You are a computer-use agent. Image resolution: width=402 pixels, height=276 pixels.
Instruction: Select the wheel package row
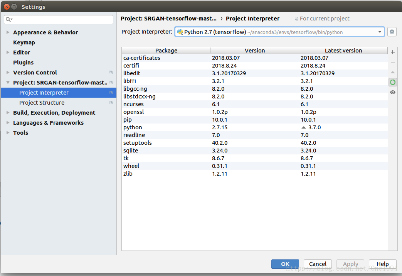coord(255,166)
